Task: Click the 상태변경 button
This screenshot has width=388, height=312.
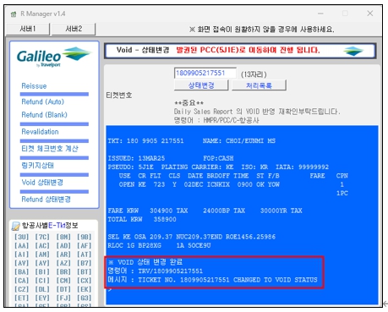Action: 201,85
